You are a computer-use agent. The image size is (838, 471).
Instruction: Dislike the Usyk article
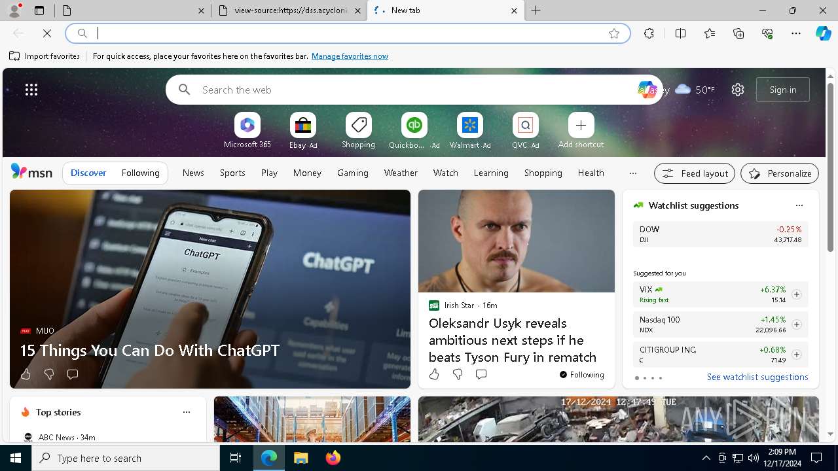coord(458,374)
